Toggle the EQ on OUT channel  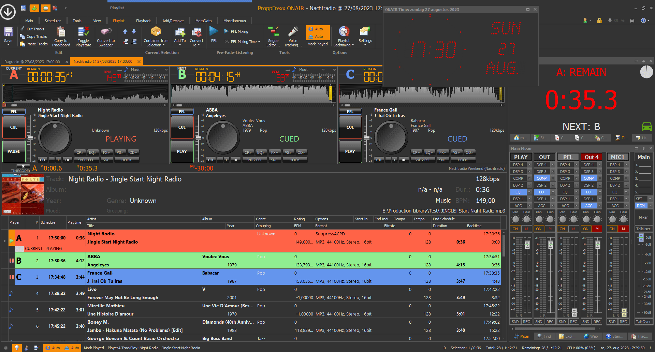tap(541, 192)
